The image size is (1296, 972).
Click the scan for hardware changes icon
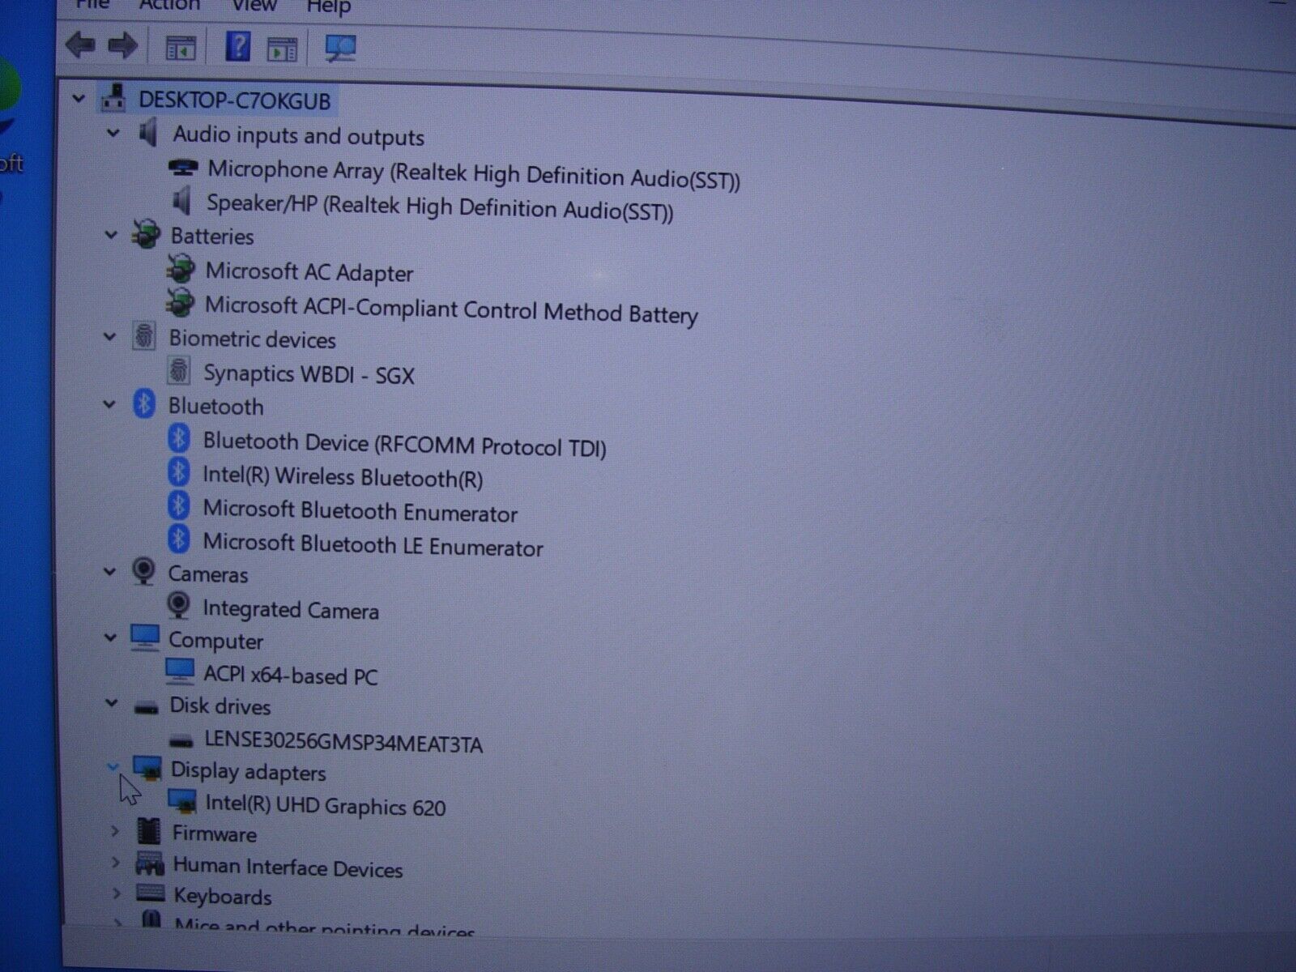[340, 48]
